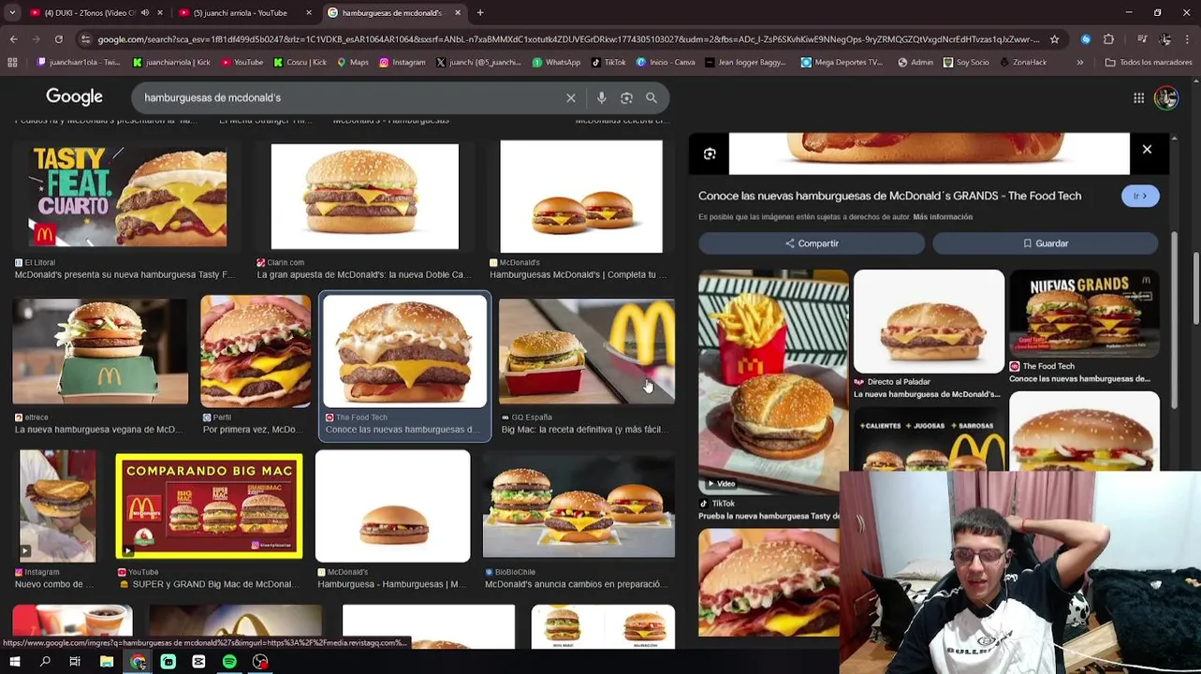
Task: Reload the page
Action: pyautogui.click(x=58, y=39)
